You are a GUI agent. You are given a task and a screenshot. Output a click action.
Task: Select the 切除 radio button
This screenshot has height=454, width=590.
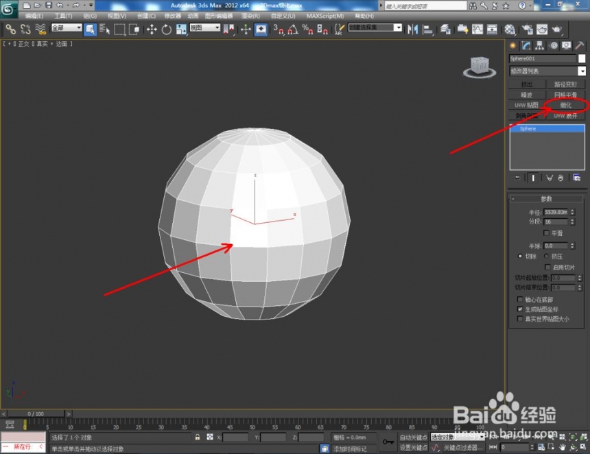point(520,256)
